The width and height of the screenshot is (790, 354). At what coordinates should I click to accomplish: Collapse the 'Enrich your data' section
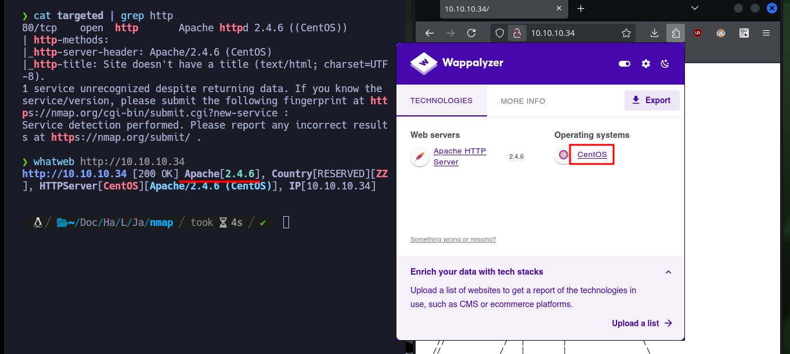668,272
